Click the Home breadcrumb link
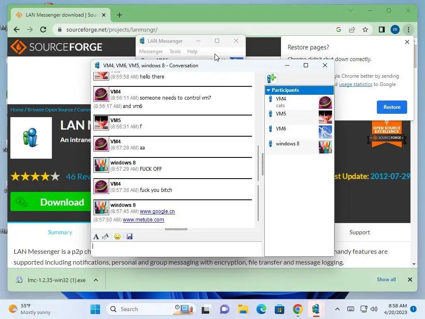This screenshot has height=319, width=425. (x=17, y=110)
